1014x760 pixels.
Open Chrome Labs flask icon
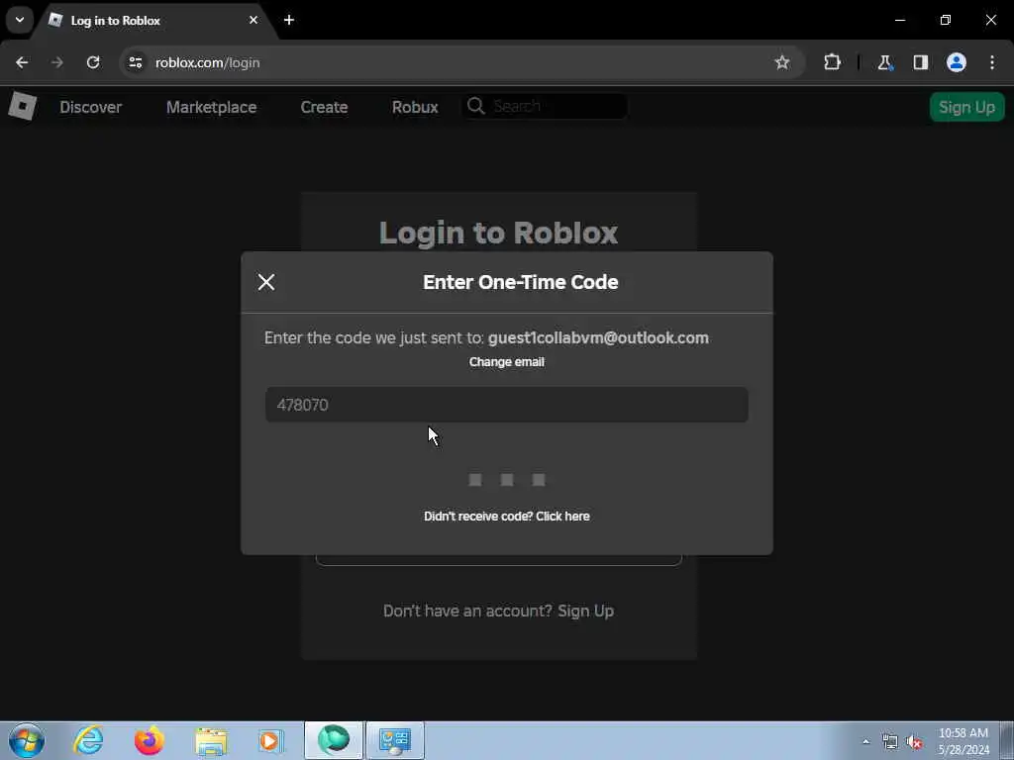tap(884, 62)
